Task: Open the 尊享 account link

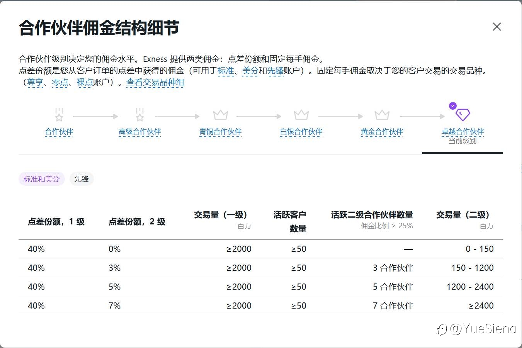Action: pyautogui.click(x=35, y=82)
